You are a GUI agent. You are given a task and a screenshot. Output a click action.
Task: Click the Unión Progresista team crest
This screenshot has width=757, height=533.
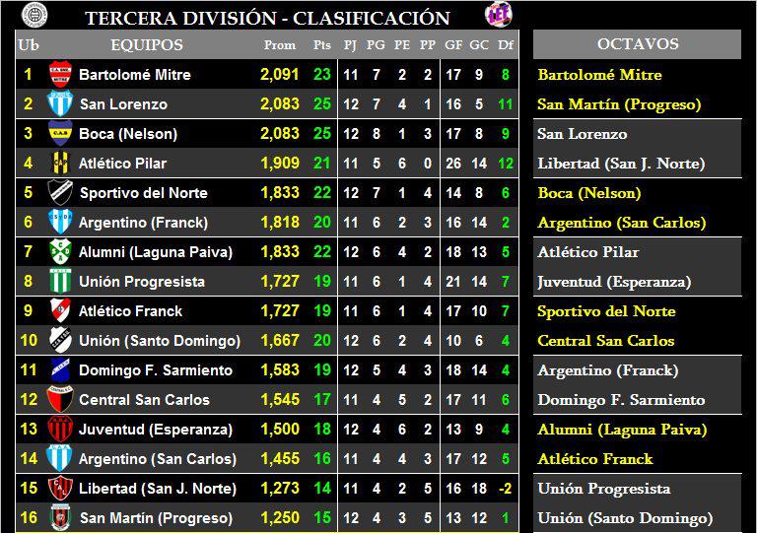(x=60, y=282)
